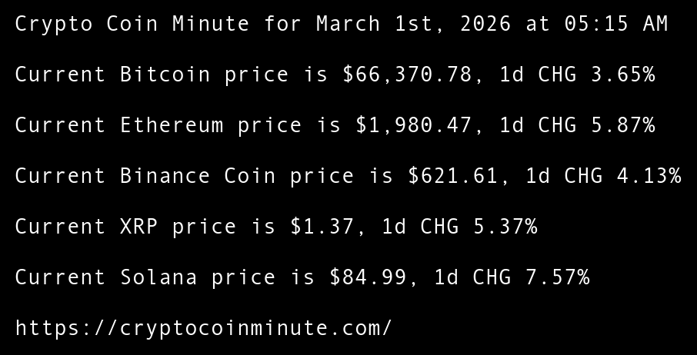Click the Binance Coin name
The width and height of the screenshot is (697, 355).
(198, 176)
